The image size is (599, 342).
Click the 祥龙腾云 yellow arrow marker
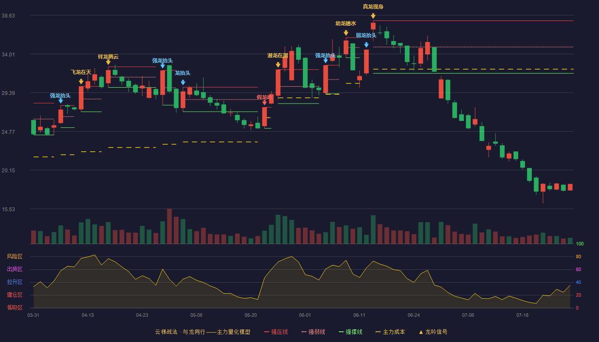(x=108, y=62)
